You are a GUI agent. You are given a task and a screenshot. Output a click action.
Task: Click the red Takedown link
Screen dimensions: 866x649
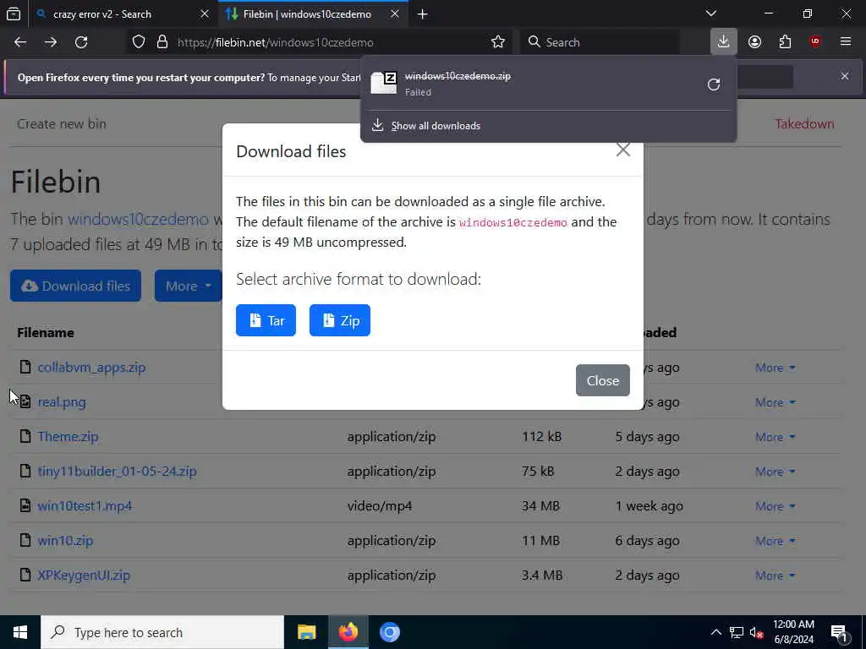tap(804, 123)
